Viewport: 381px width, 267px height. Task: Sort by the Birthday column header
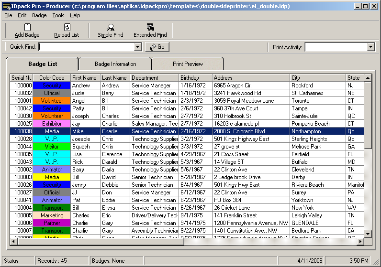(x=195, y=78)
